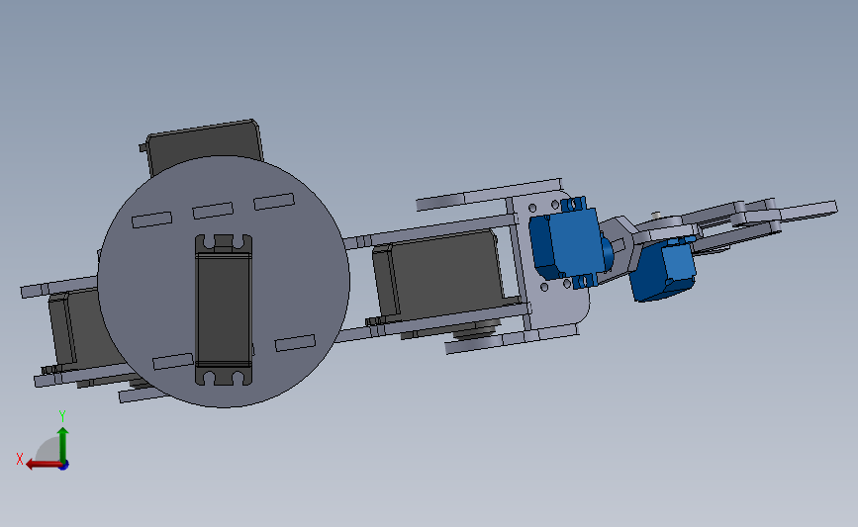Select the dark servo mounted inside the disc
This screenshot has height=527, width=858.
pyautogui.click(x=224, y=309)
